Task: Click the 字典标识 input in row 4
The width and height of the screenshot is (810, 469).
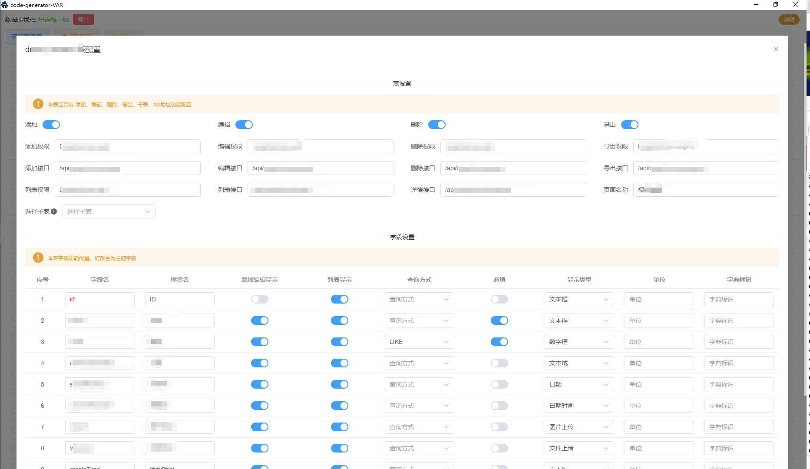Action: pyautogui.click(x=739, y=363)
